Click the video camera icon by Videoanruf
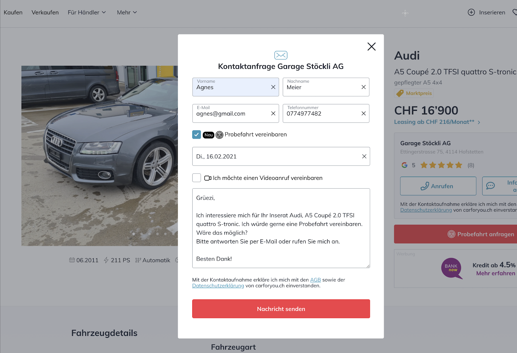This screenshot has width=517, height=353. coord(208,178)
